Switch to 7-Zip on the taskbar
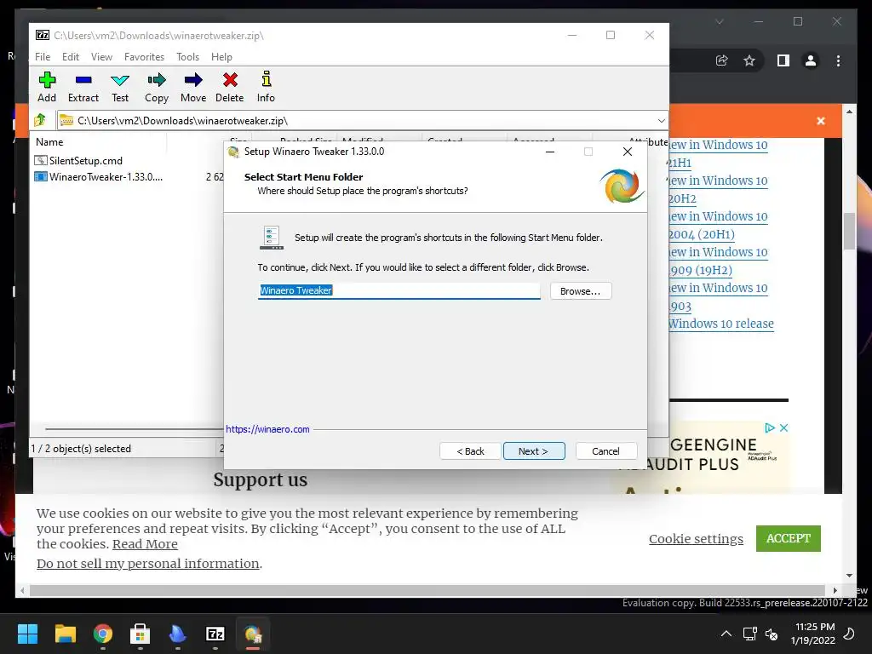Viewport: 872px width, 654px height. click(215, 634)
